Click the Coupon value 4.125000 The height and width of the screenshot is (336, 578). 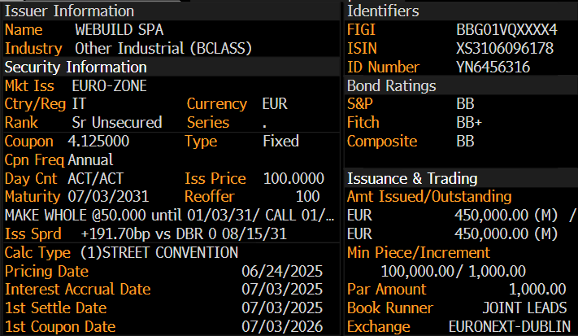[98, 142]
